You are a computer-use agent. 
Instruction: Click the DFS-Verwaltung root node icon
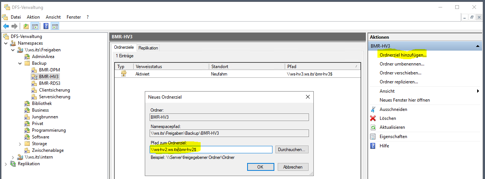click(x=6, y=36)
